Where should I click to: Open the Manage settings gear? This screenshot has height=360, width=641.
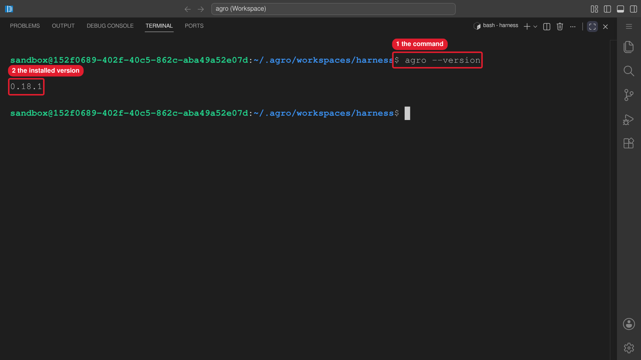coord(629,348)
